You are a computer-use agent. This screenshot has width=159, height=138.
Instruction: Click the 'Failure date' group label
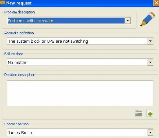(14, 54)
